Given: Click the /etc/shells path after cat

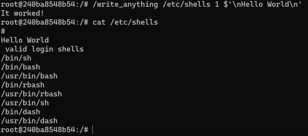Looking at the screenshot, I should (134, 22).
